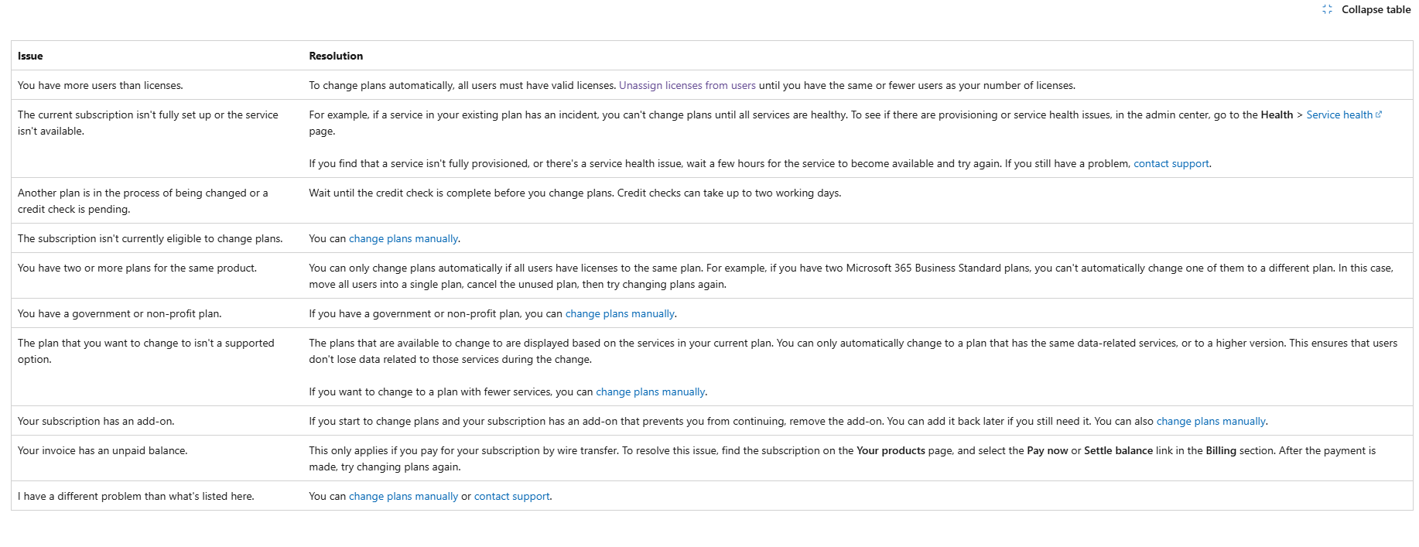Click change plans manually for ineligible subscription

403,238
